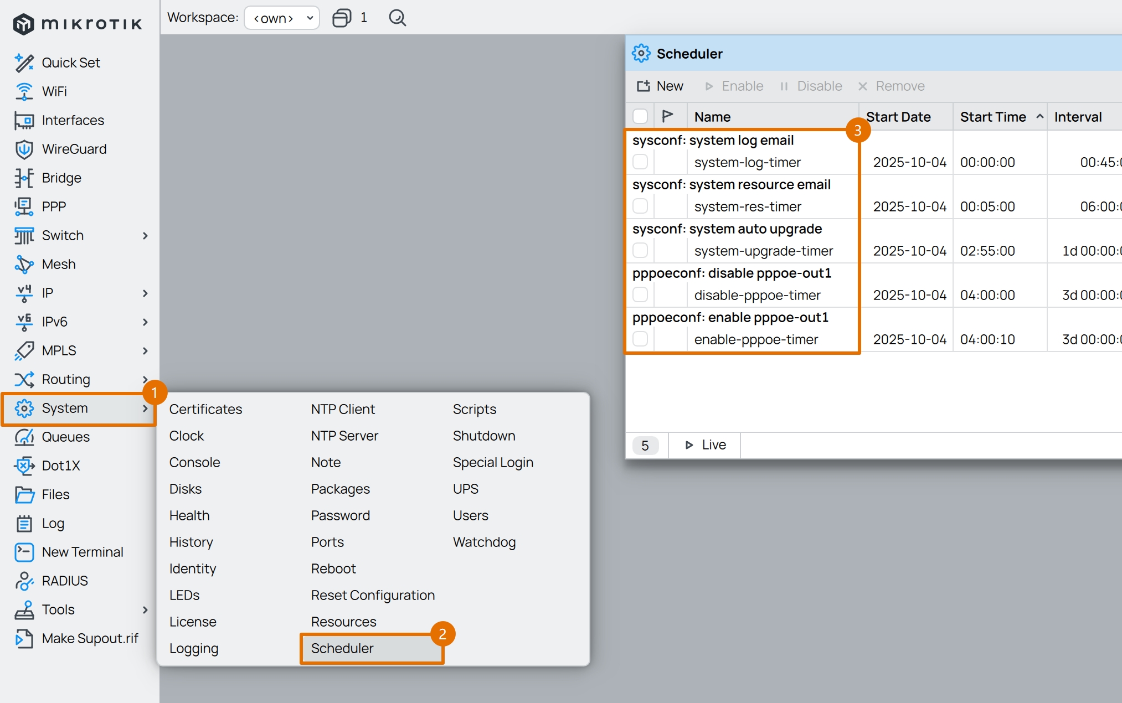Click the MPLS tag icon
Screen dimensions: 1122x703
24,350
